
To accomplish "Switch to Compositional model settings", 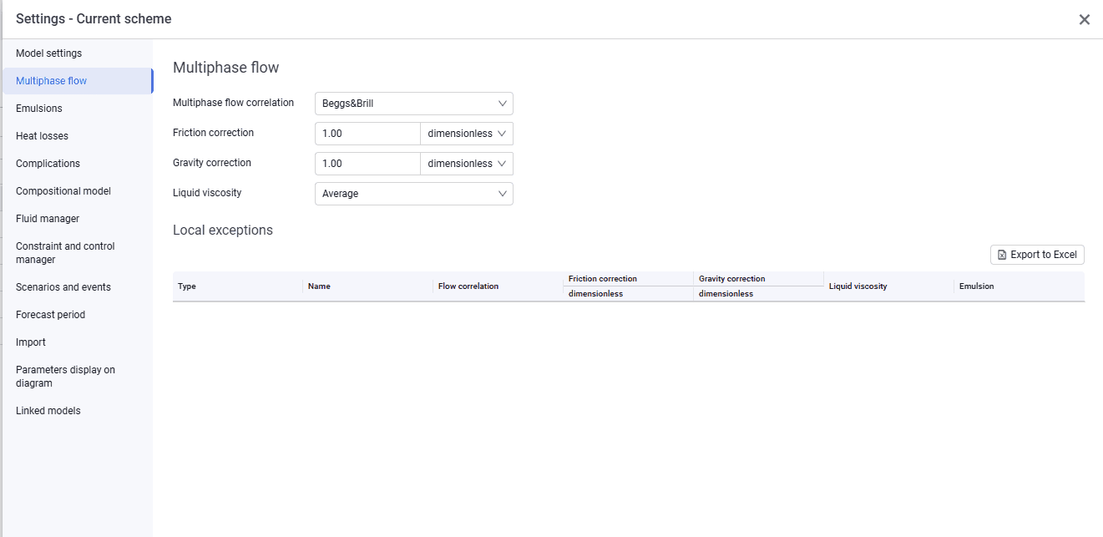I will (x=76, y=191).
